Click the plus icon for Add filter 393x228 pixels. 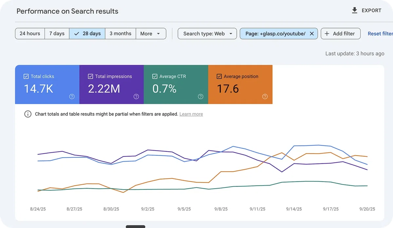[x=327, y=34]
